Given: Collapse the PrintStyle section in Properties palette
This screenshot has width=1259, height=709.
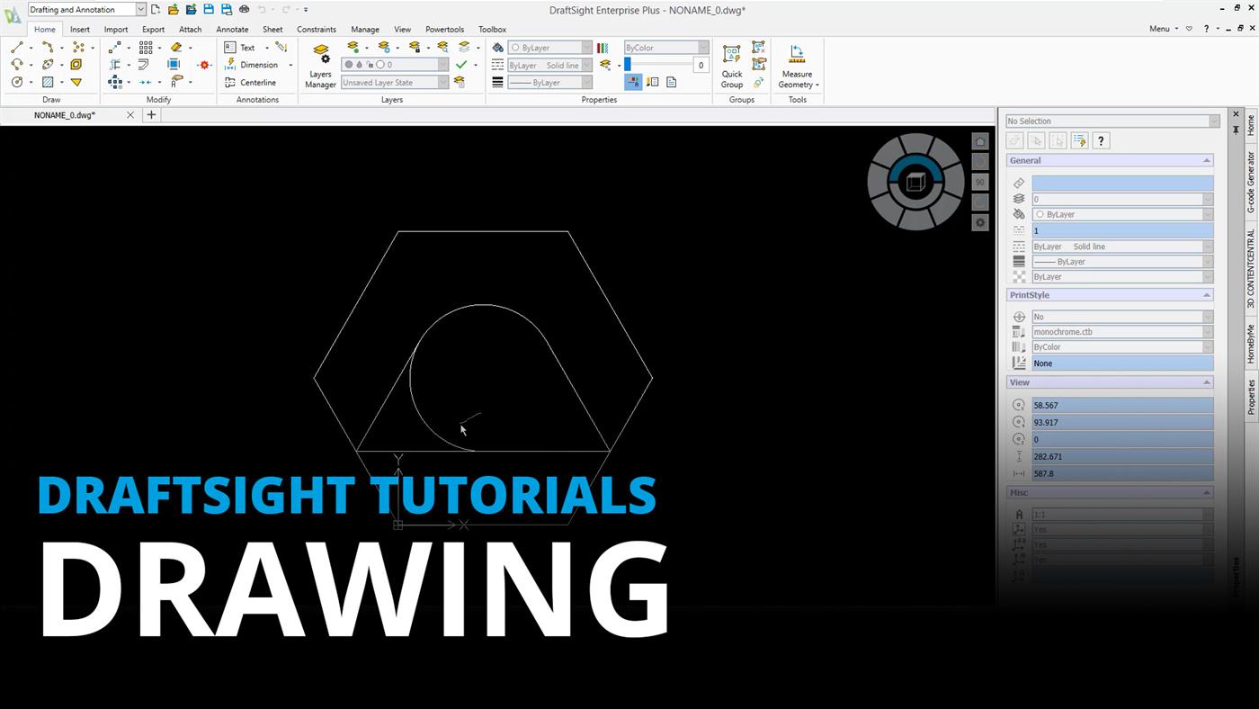Looking at the screenshot, I should point(1206,294).
